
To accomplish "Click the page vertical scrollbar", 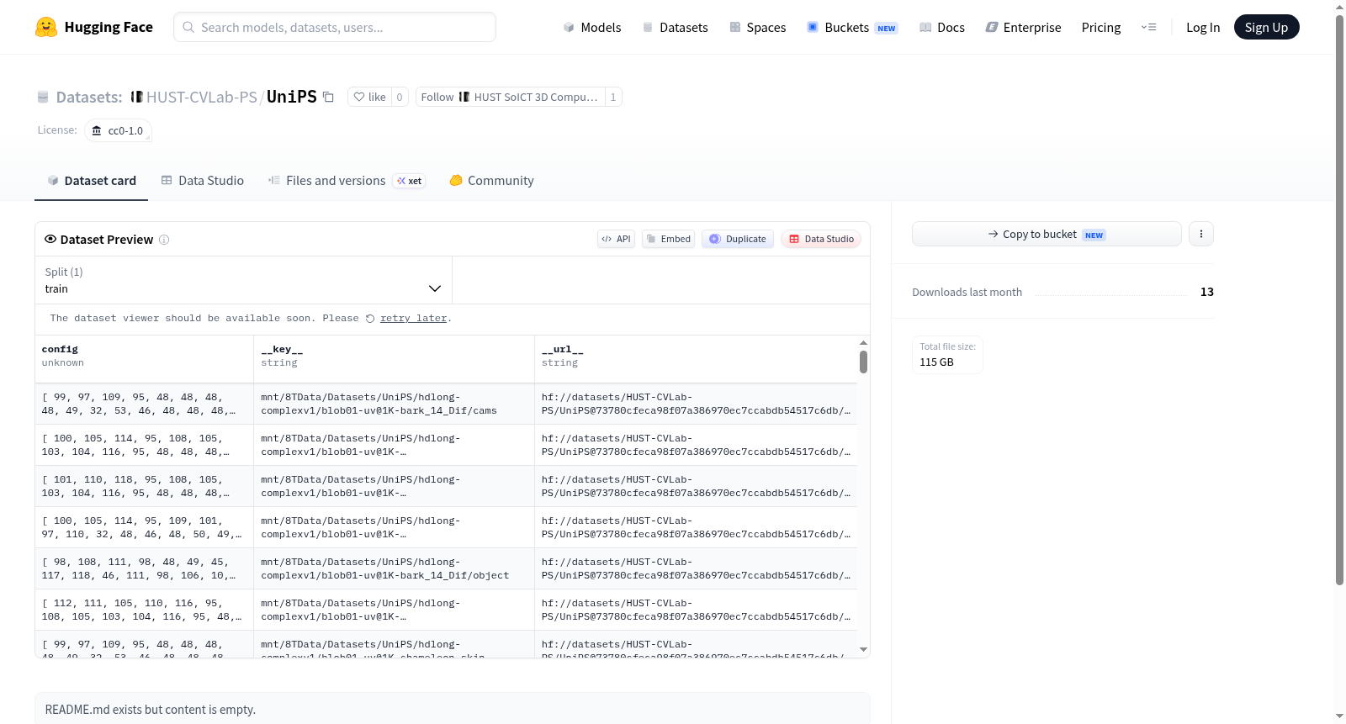I will click(1339, 299).
